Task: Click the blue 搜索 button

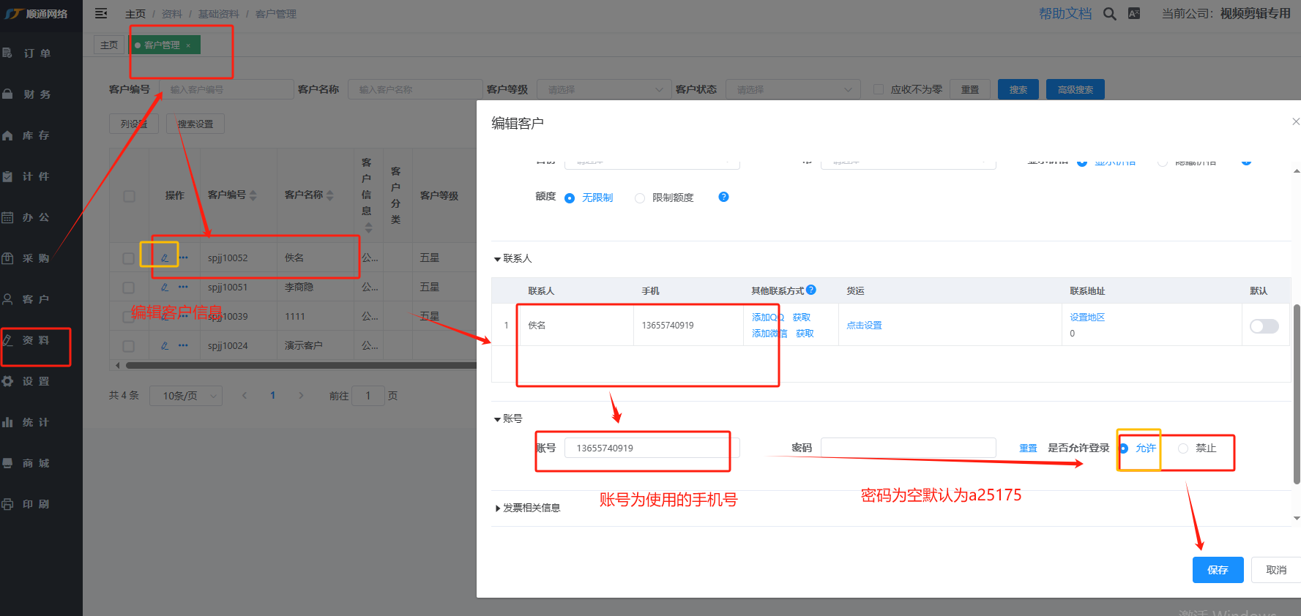Action: (x=1018, y=89)
